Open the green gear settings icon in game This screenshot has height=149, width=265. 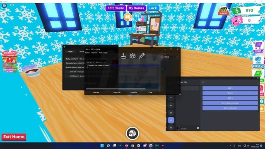(x=262, y=101)
